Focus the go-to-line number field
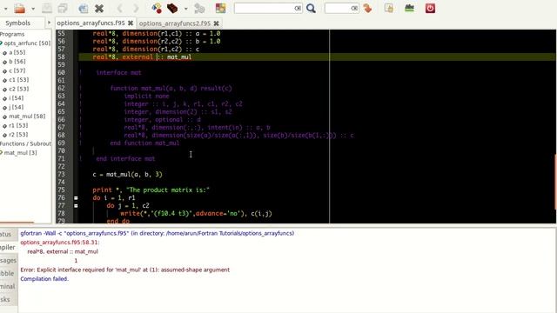Screen dimensions: 557x313 338,8
